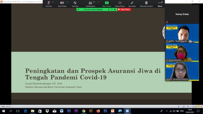This screenshot has height=114, width=203.
Task: Open Adobe Illustrator from taskbar
Action: (x=91, y=111)
